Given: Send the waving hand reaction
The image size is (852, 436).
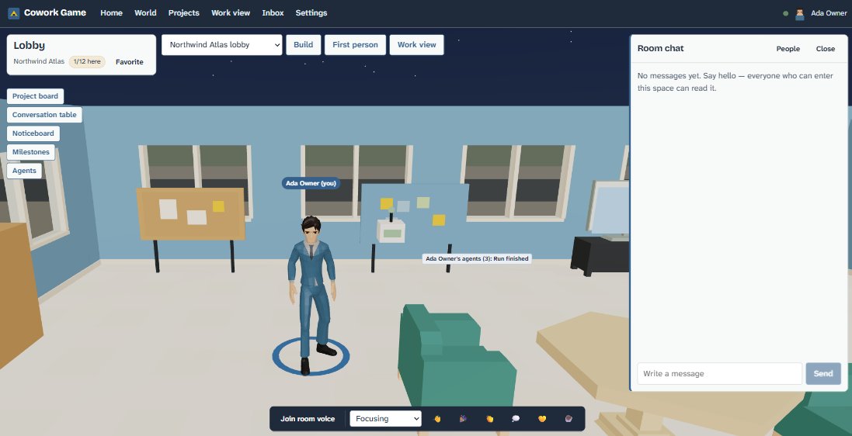Looking at the screenshot, I should tap(436, 419).
